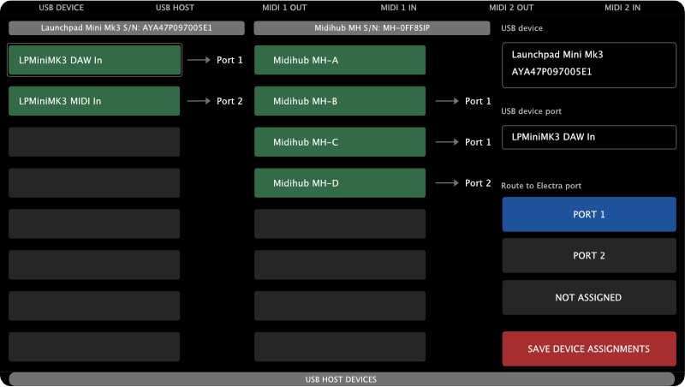
Task: Switch to the MIDI 2 IN tab
Action: click(622, 8)
